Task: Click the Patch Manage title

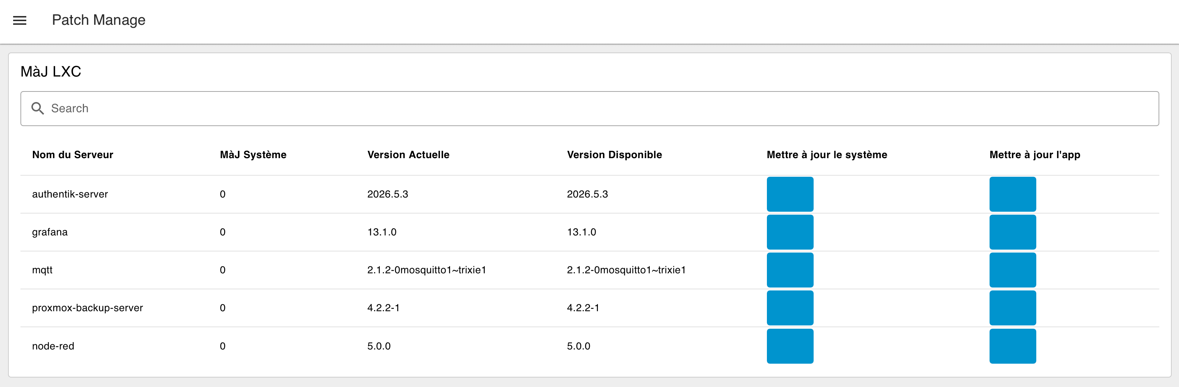Action: tap(99, 20)
